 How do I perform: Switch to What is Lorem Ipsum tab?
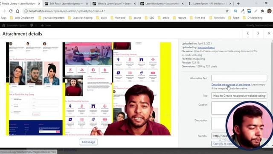(x=114, y=3)
